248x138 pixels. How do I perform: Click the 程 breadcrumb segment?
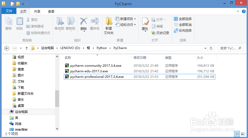(88, 48)
